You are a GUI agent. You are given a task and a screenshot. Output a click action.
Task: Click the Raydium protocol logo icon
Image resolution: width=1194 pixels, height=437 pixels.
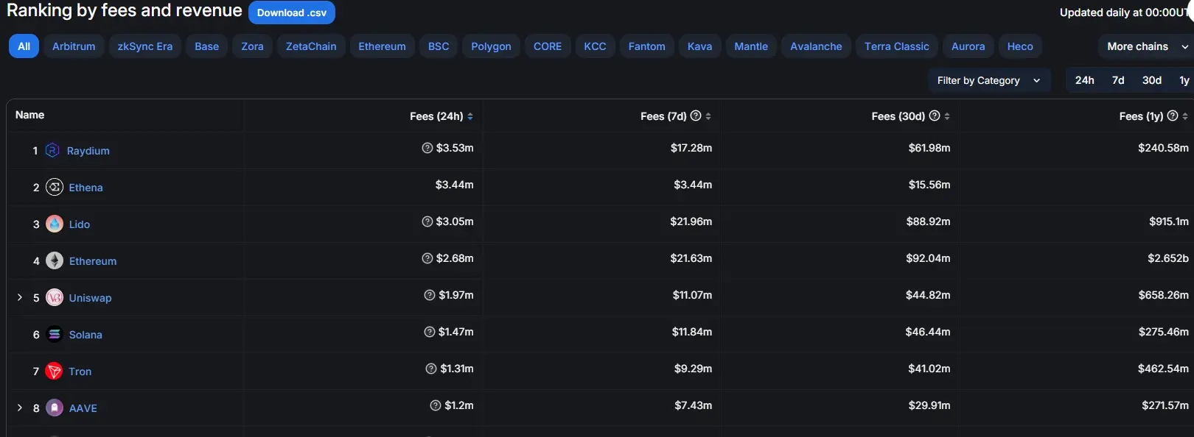(52, 150)
